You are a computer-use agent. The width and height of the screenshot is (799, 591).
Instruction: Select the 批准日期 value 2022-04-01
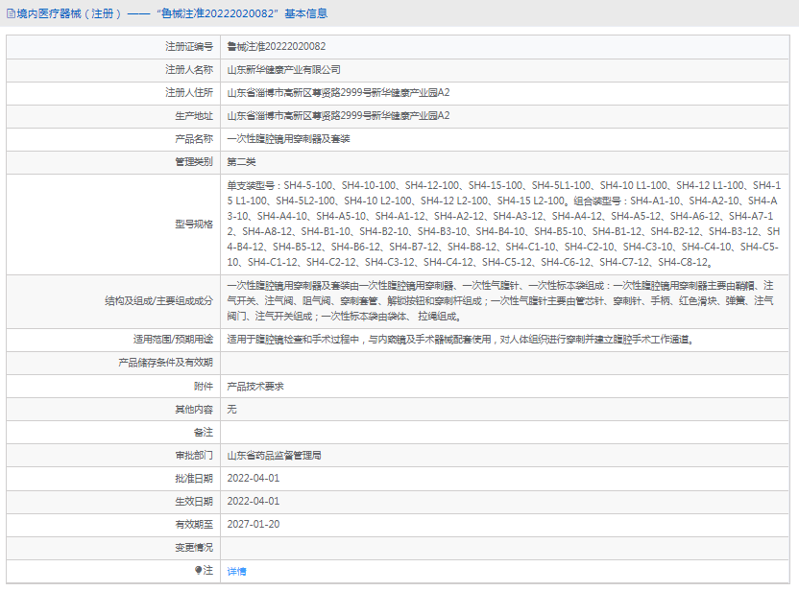tap(254, 479)
